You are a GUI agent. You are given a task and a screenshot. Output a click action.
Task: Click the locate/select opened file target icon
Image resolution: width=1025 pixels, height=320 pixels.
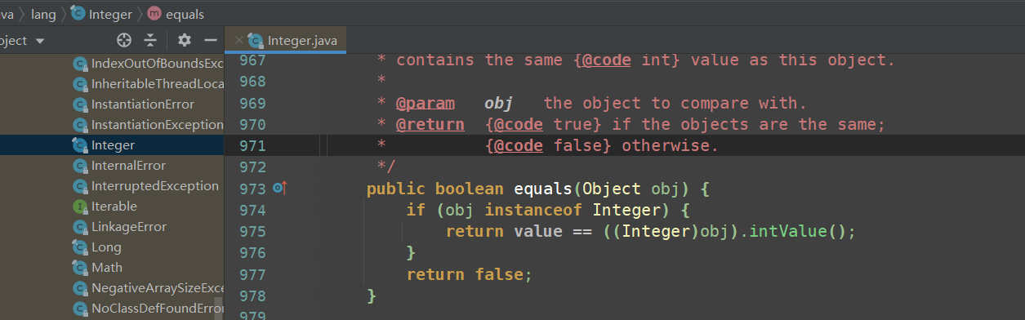(x=124, y=40)
